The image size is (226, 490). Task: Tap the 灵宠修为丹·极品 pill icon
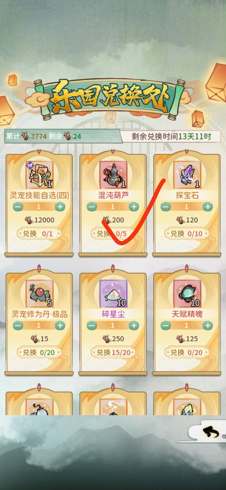pyautogui.click(x=39, y=293)
